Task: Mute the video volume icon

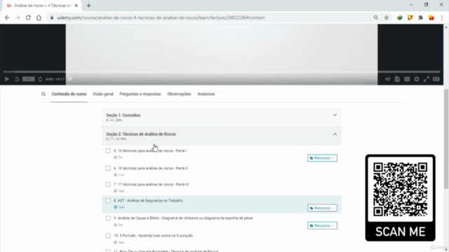Action: [387, 79]
